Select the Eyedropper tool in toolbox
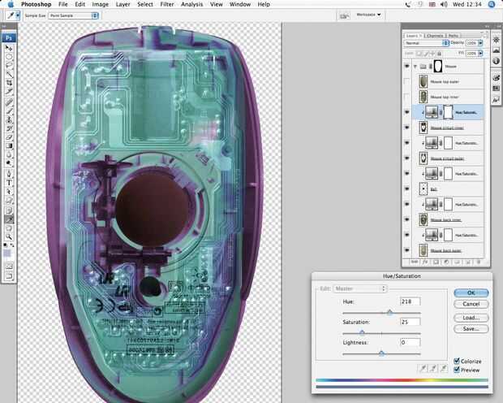Image resolution: width=503 pixels, height=403 pixels. pos(9,219)
